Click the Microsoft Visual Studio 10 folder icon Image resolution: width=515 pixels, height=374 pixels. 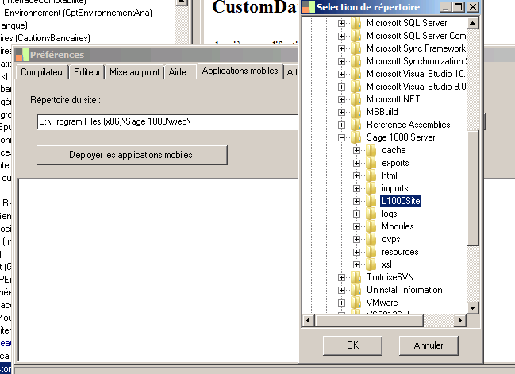click(x=356, y=74)
